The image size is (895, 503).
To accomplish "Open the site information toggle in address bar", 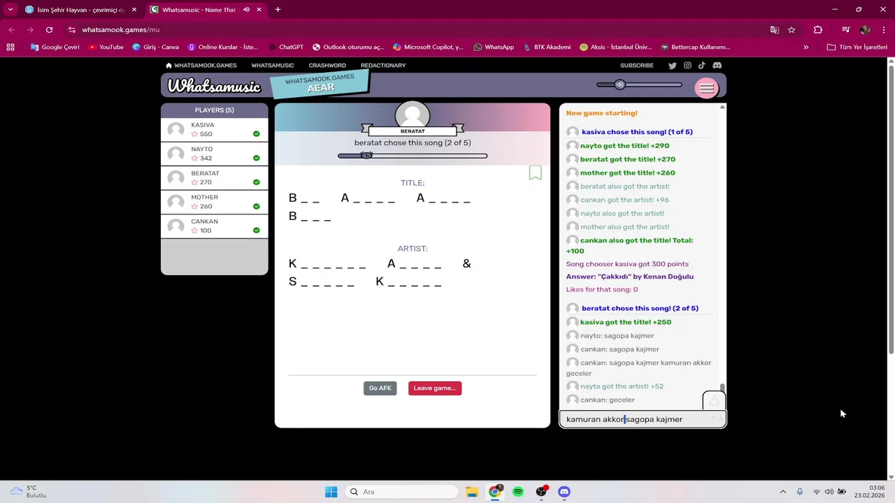I will click(72, 30).
